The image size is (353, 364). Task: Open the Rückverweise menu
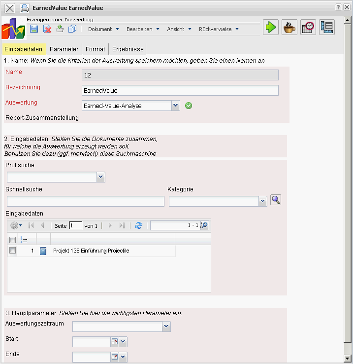pos(219,29)
